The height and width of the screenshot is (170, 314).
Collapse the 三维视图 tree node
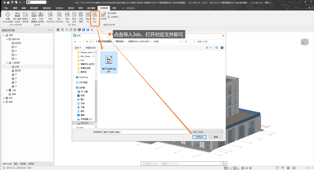coord(7,63)
